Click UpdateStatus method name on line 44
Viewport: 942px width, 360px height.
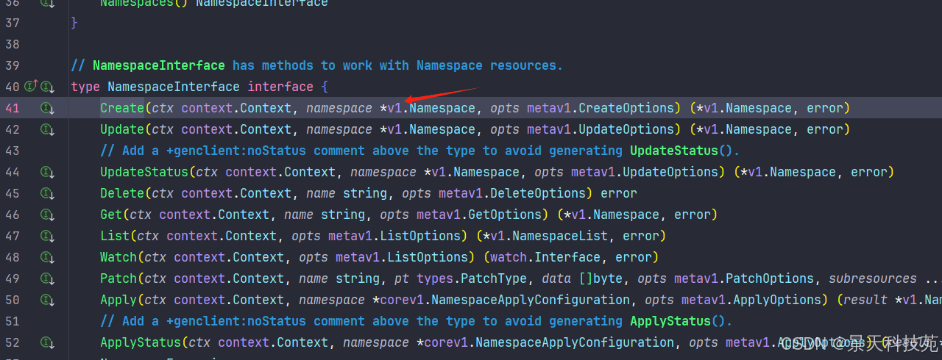144,172
